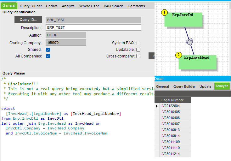Viewport: 231px width, 161px height.
Task: Open the Analyze tab in main panel
Action: (x=68, y=6)
